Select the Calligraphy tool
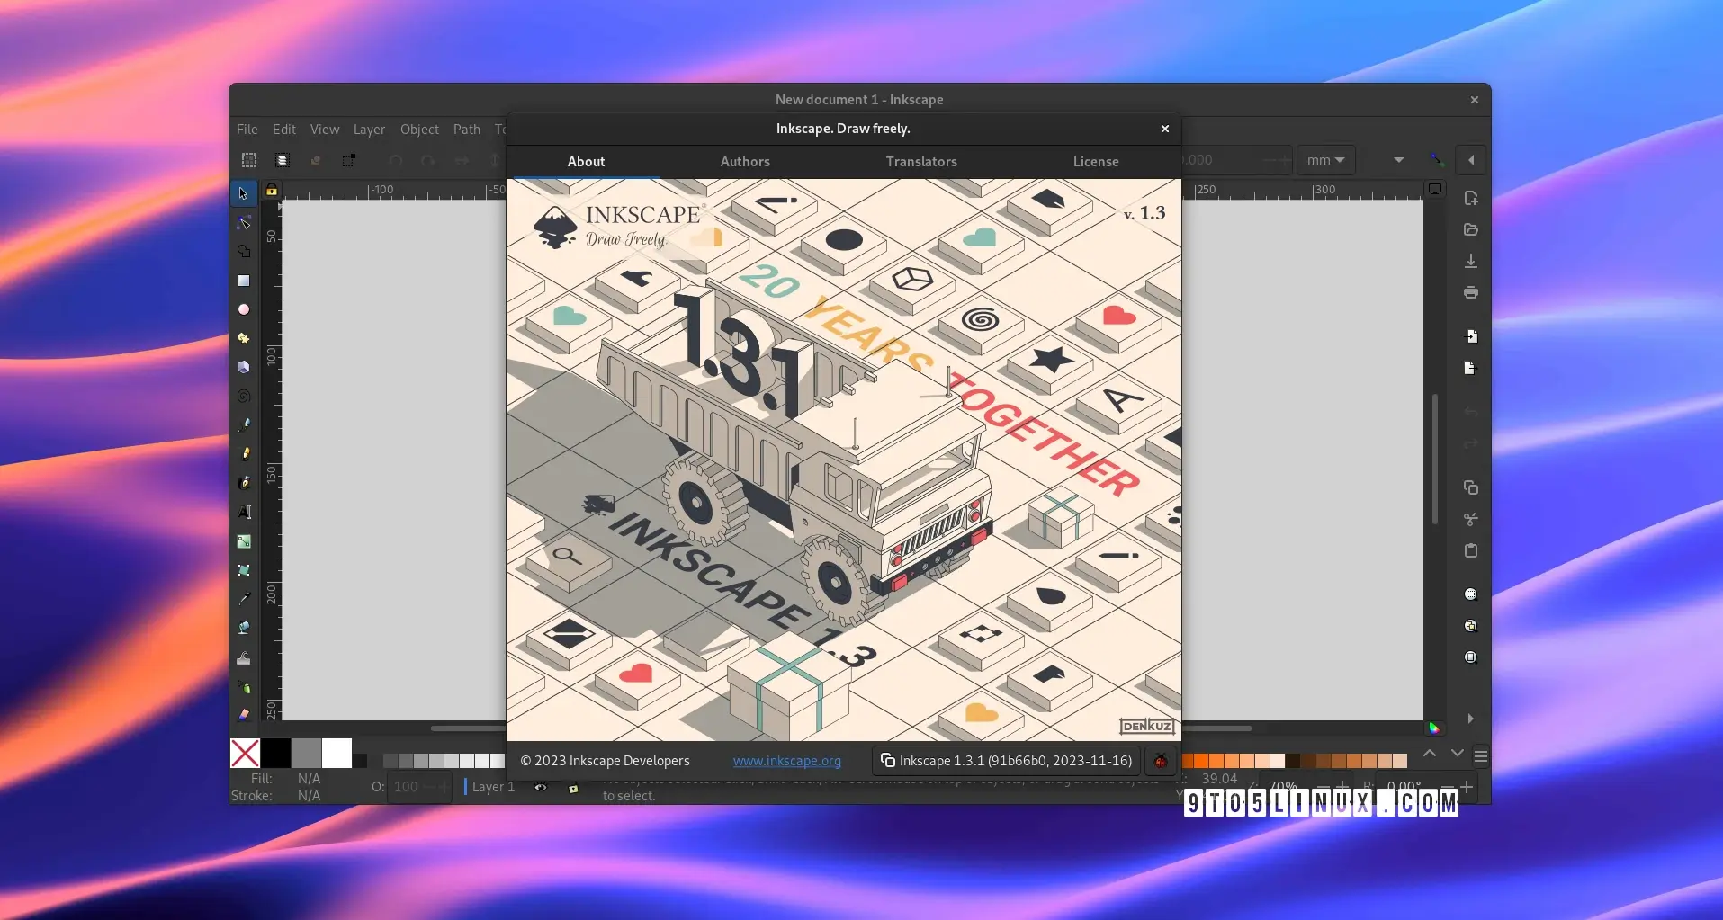Image resolution: width=1723 pixels, height=920 pixels. click(243, 482)
